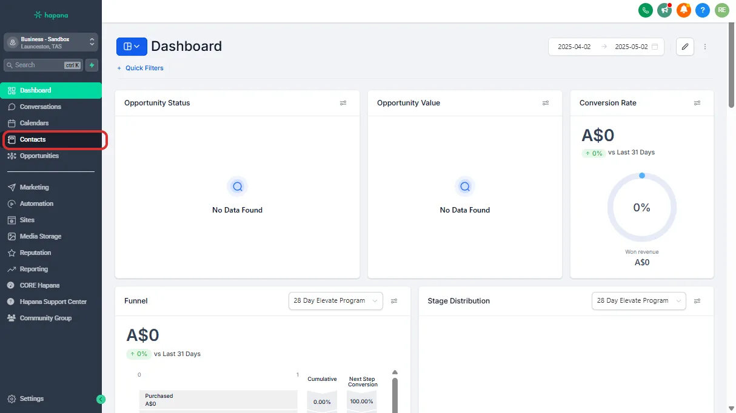The image size is (736, 413).
Task: Open Contacts in the sidebar
Action: point(33,139)
